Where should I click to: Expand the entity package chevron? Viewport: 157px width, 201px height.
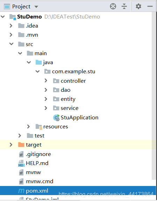(x=46, y=99)
